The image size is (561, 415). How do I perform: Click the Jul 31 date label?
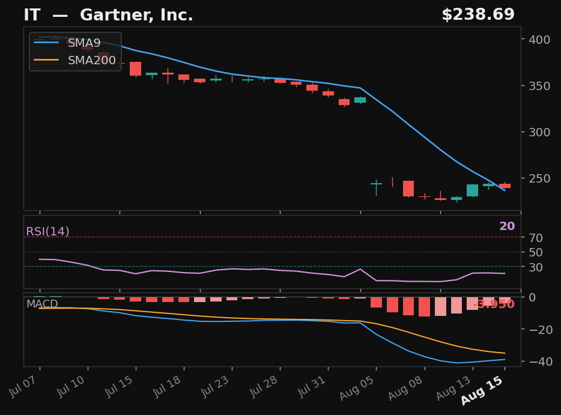311,386
